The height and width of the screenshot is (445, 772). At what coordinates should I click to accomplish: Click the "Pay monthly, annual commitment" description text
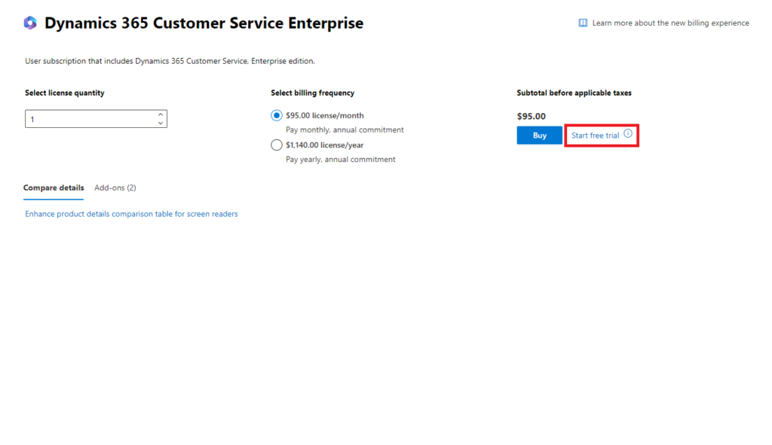[x=345, y=130]
